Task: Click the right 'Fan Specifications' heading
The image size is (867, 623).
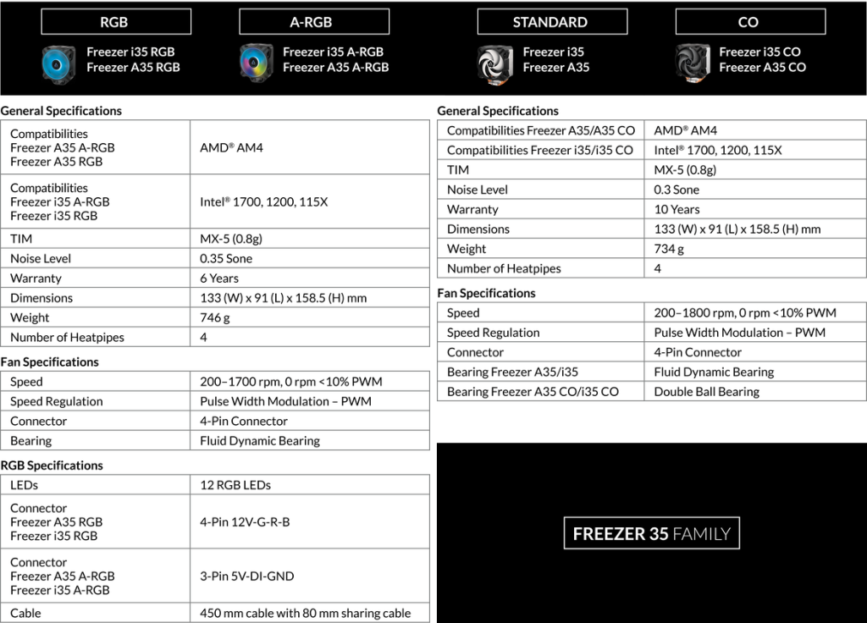Action: pos(487,293)
